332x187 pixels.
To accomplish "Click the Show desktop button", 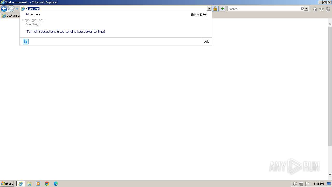I will pos(329,184).
